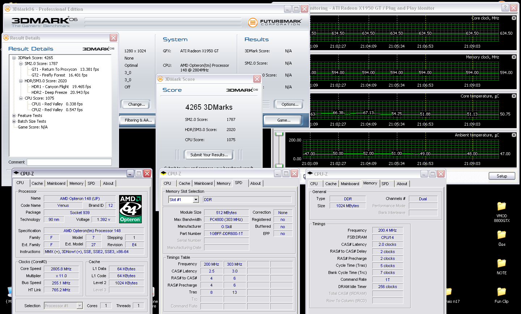Image resolution: width=521 pixels, height=314 pixels.
Task: Click the Futuremark Corporation logo
Action: 275,22
